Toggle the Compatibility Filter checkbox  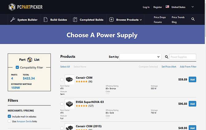17,67
